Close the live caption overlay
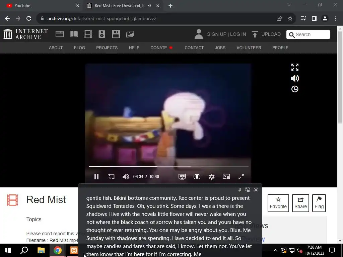 [x=256, y=190]
